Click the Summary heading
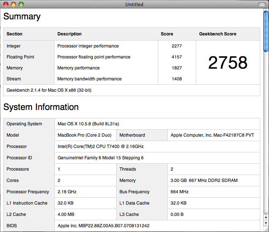 pos(22,17)
